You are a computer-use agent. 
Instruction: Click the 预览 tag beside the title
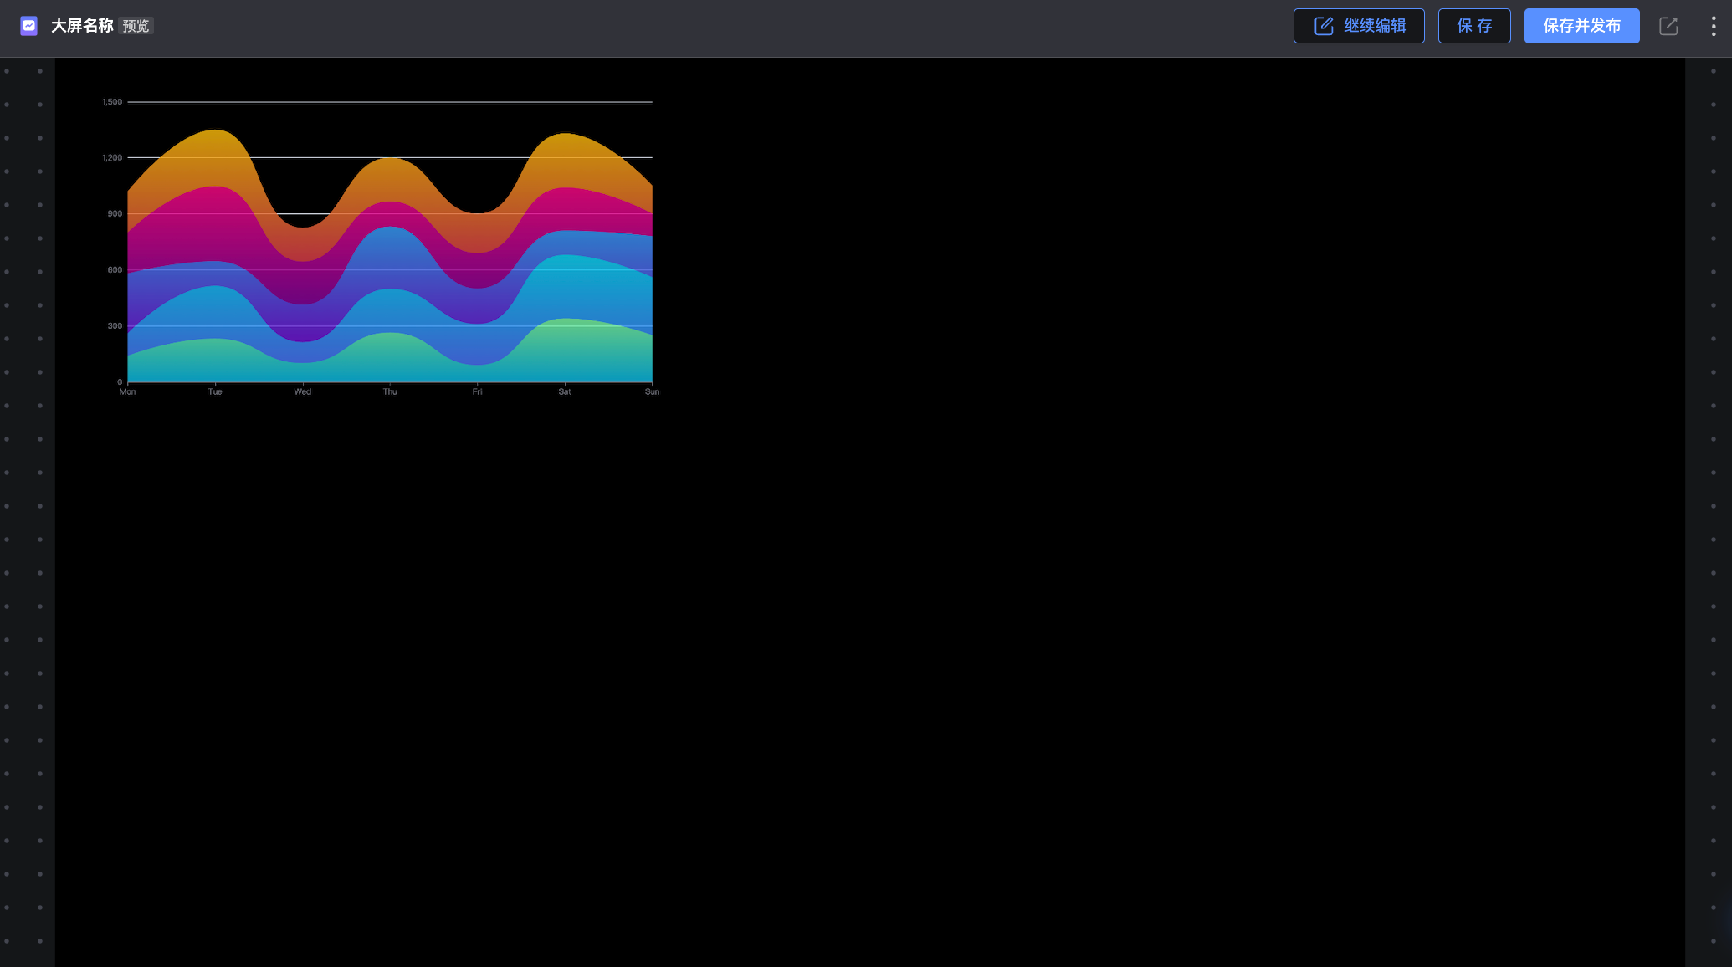(136, 27)
